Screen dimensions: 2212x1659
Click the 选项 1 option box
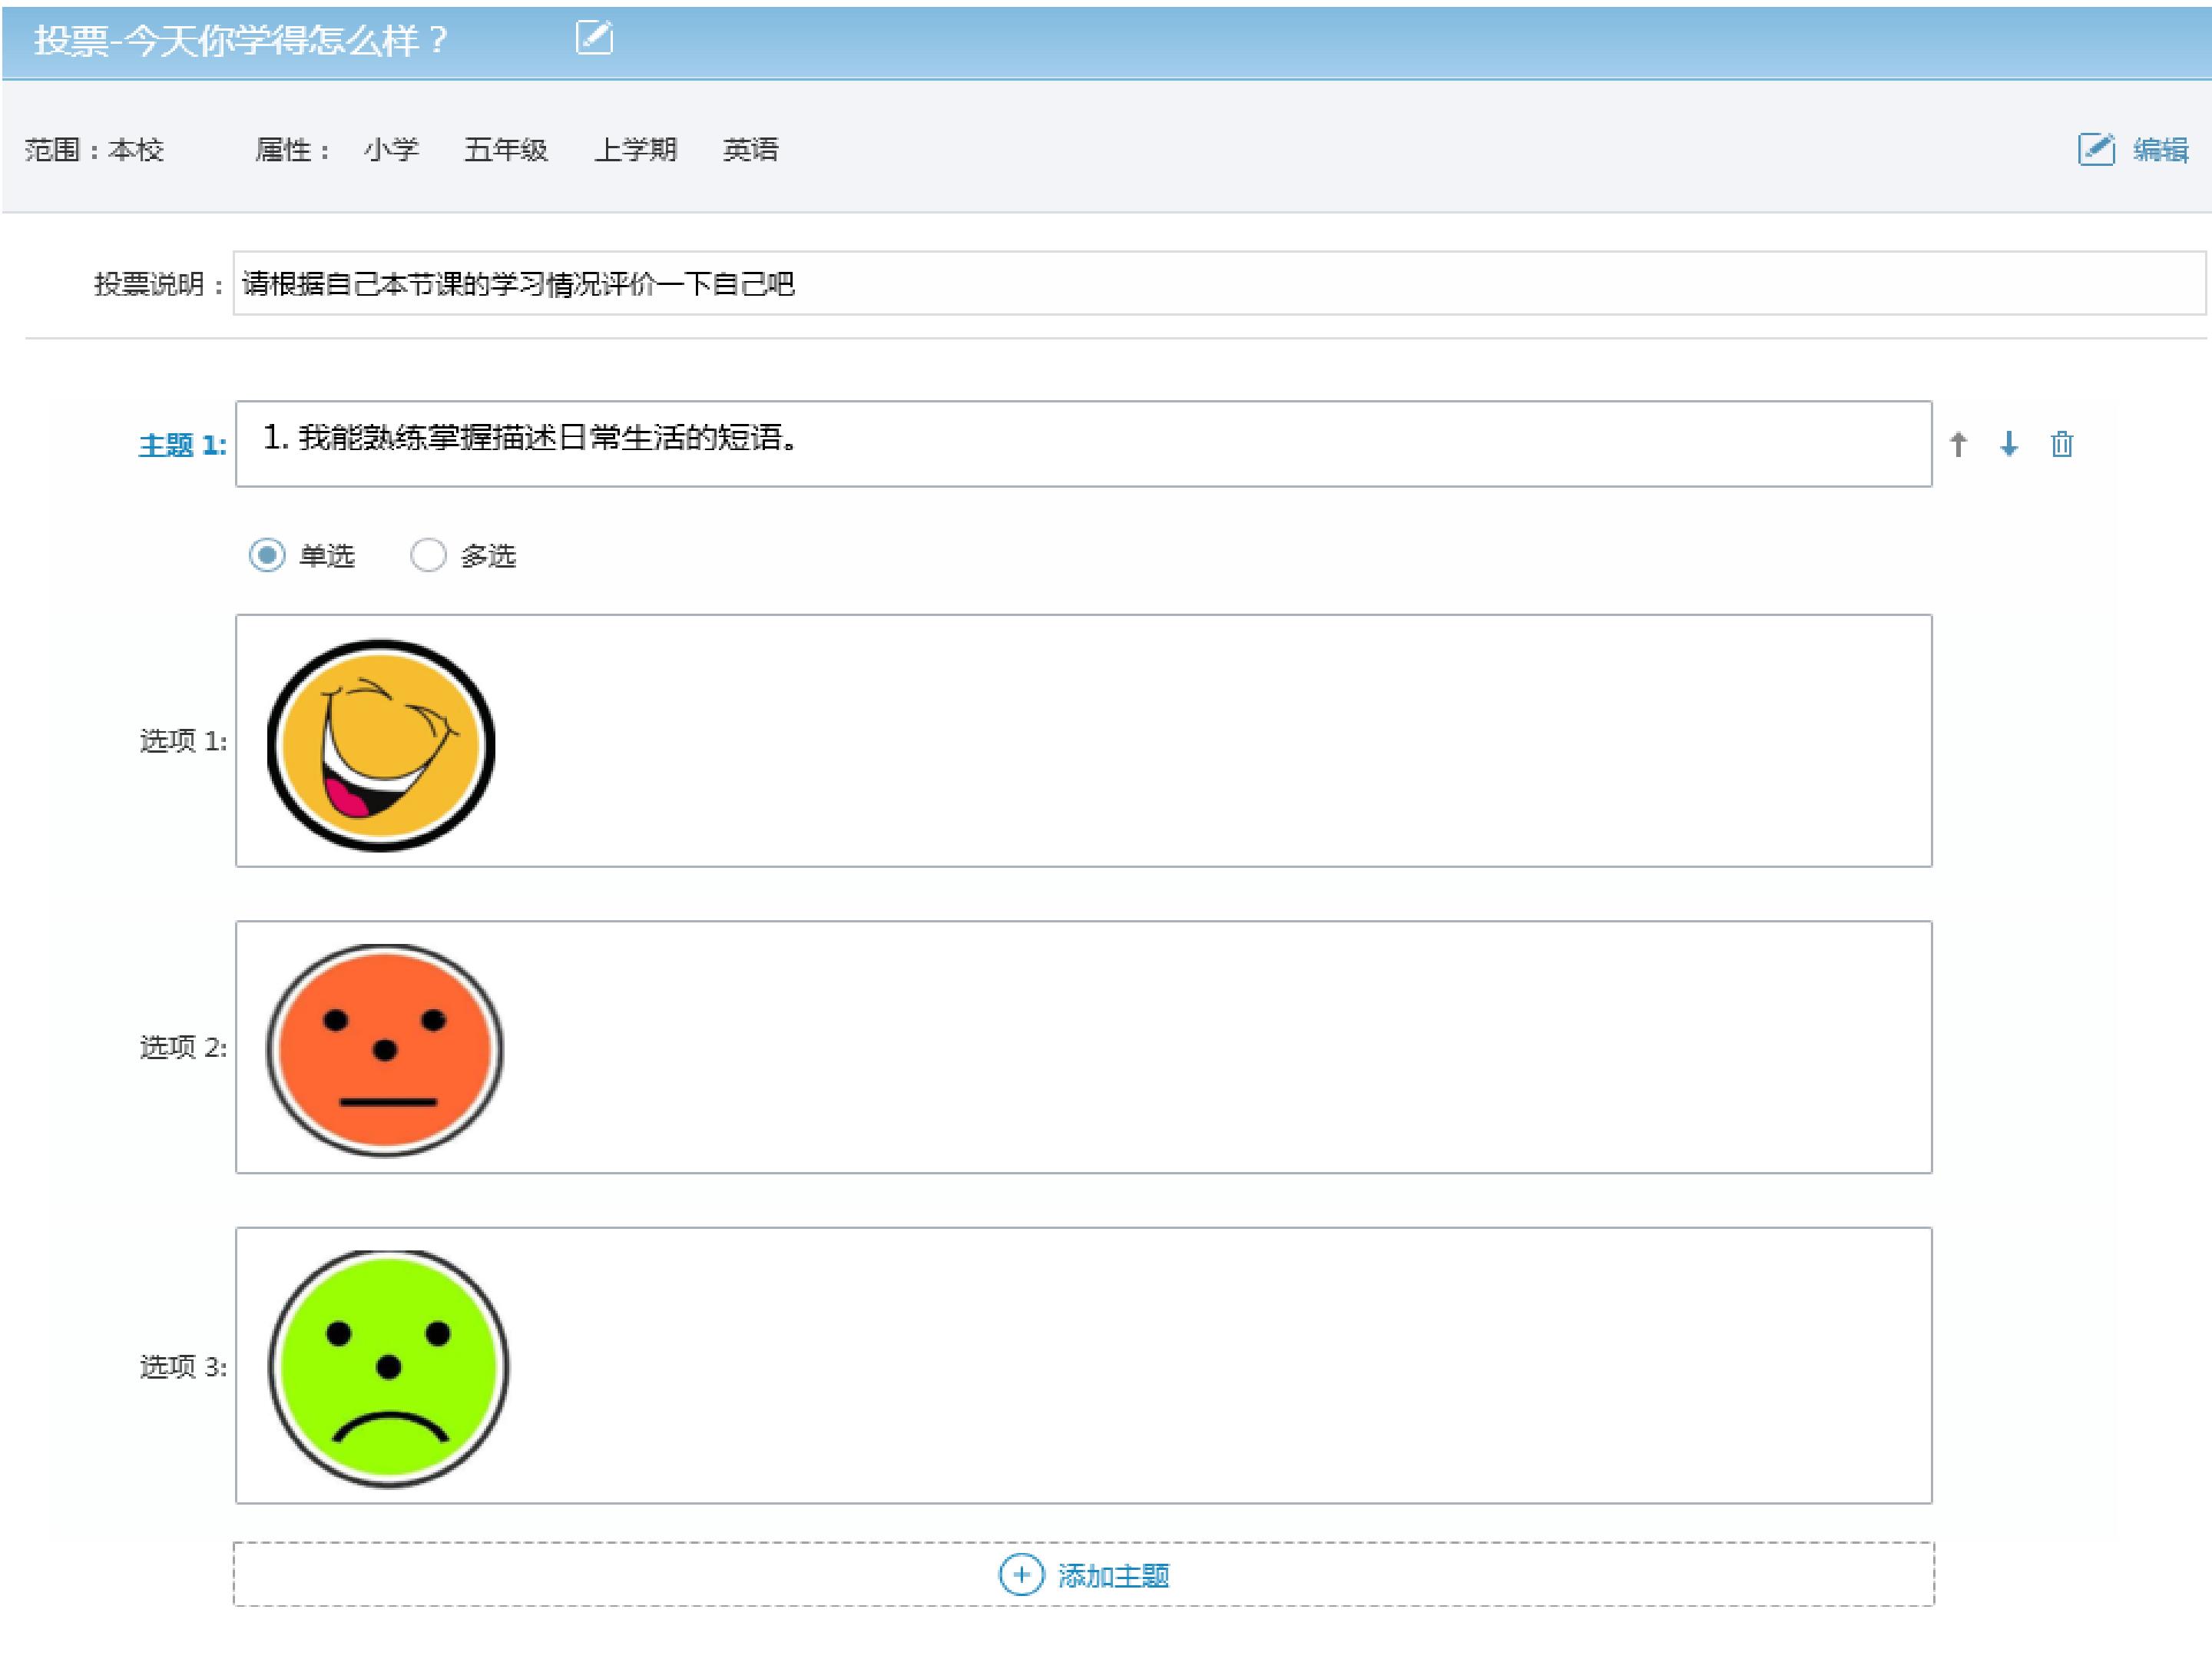click(x=1084, y=741)
